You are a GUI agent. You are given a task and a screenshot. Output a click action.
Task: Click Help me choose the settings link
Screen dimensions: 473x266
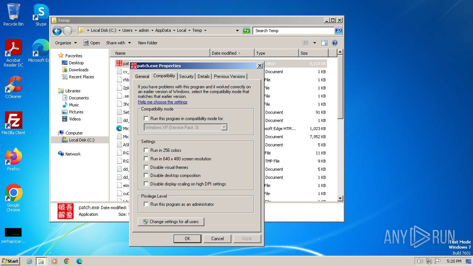[163, 102]
